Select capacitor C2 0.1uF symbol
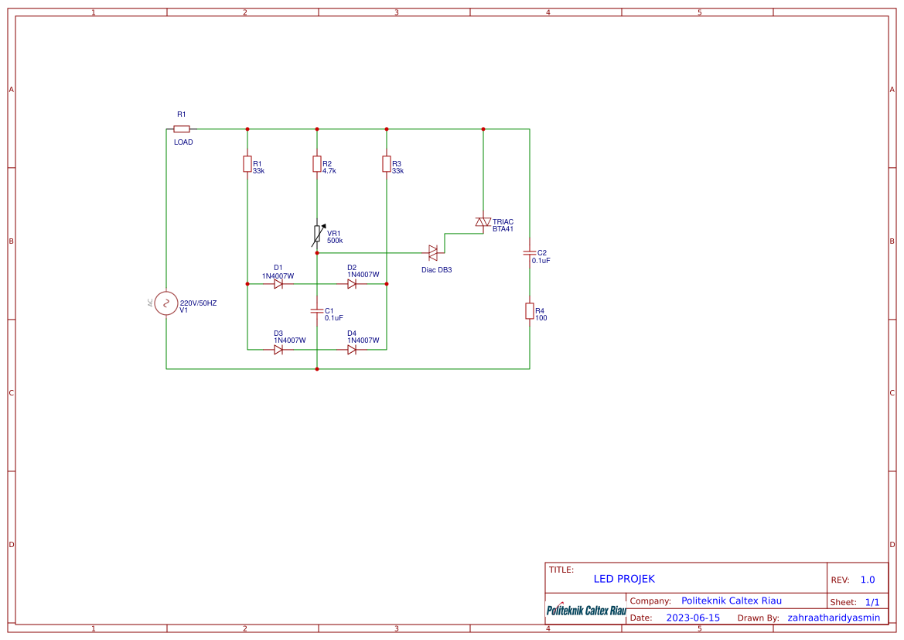Viewport: 904px width, 640px height. pyautogui.click(x=529, y=253)
